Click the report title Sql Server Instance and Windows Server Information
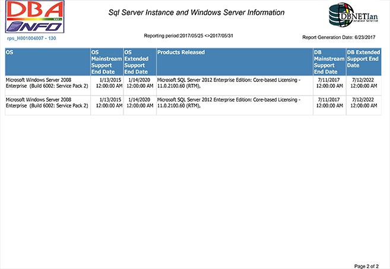This screenshot has height=269, width=390. coord(196,12)
